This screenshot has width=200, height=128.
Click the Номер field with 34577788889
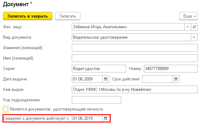(x=171, y=69)
